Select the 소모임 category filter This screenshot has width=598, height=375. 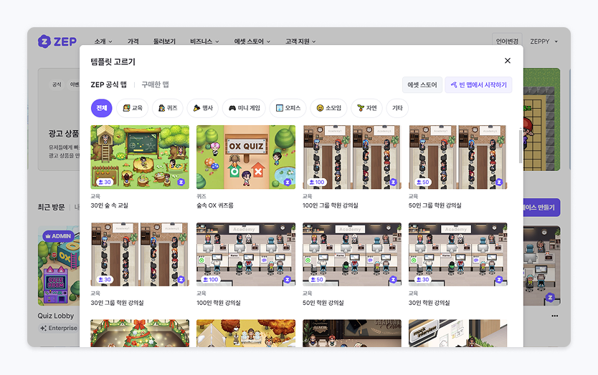328,108
